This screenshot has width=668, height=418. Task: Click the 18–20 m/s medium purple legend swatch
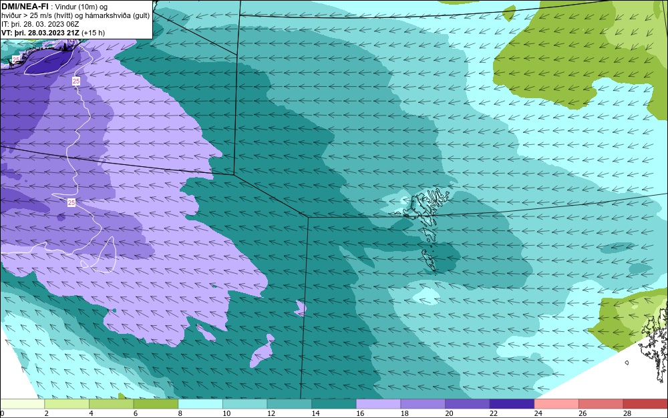(423, 404)
